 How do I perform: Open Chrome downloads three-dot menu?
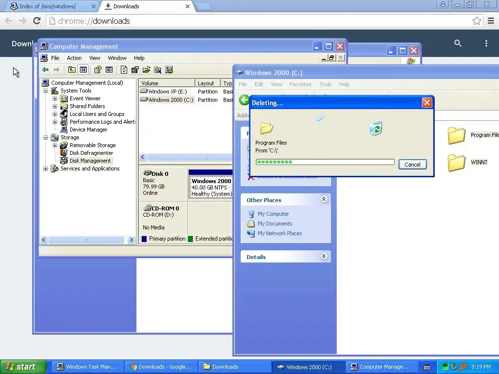tap(486, 43)
